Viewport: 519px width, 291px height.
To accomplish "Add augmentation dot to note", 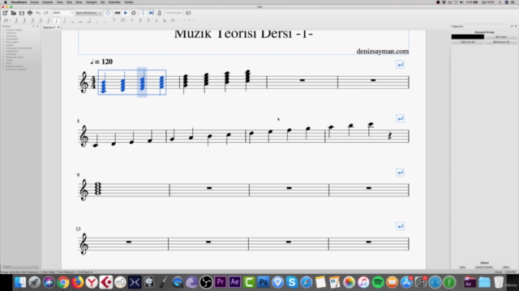I will click(97, 21).
